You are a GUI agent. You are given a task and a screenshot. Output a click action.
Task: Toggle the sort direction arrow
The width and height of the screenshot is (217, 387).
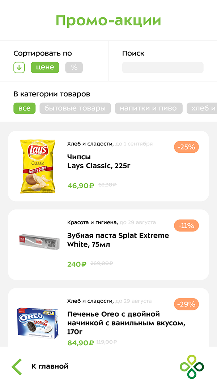[19, 67]
